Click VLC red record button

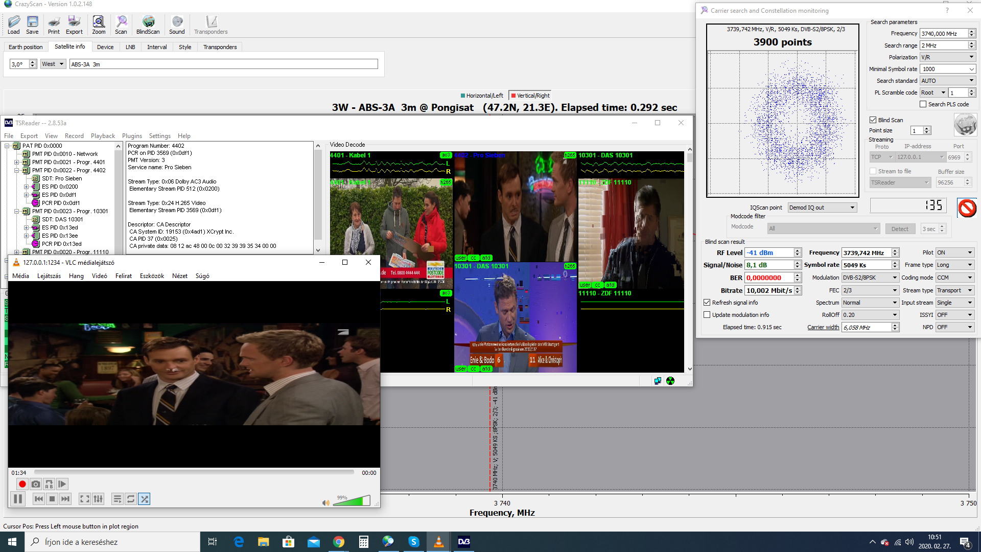[x=22, y=484]
